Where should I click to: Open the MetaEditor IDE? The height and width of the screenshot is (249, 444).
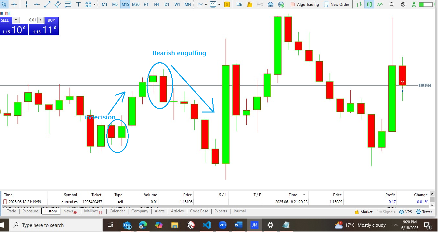pos(239,5)
